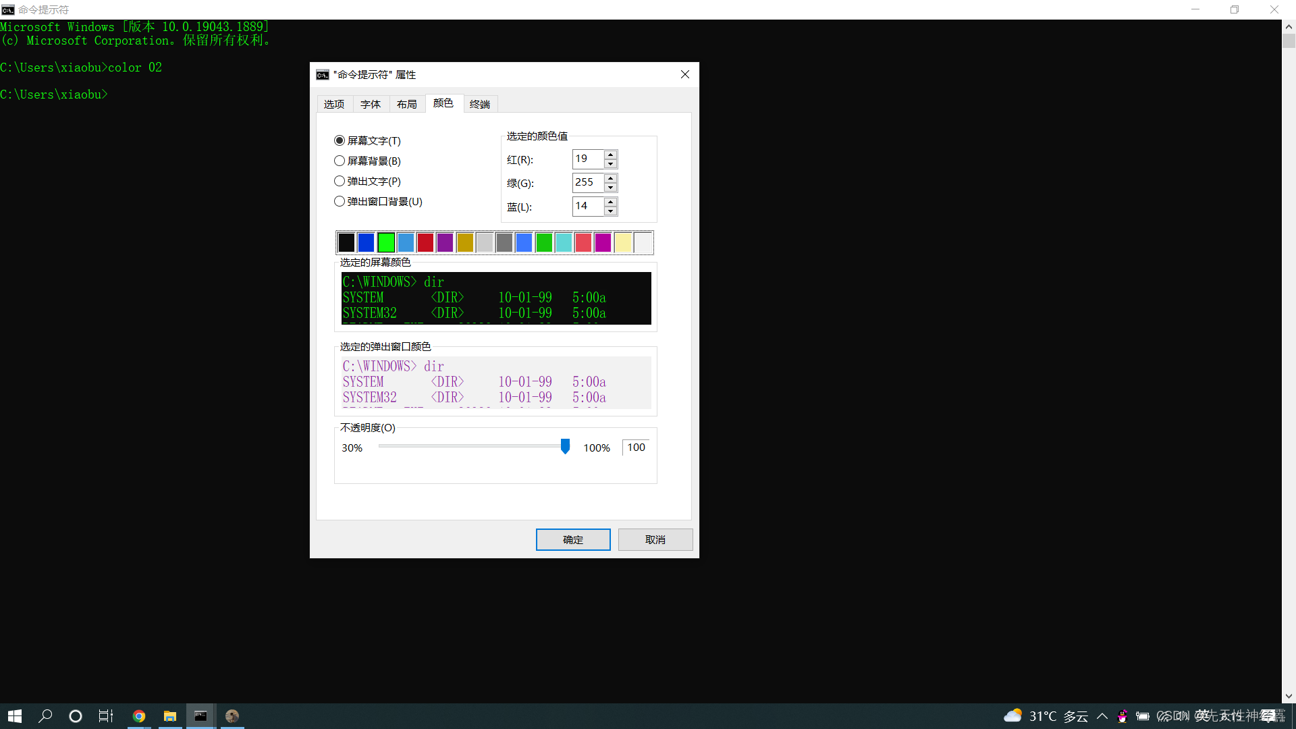The height and width of the screenshot is (729, 1296).
Task: Open the Start menu
Action: [x=13, y=715]
